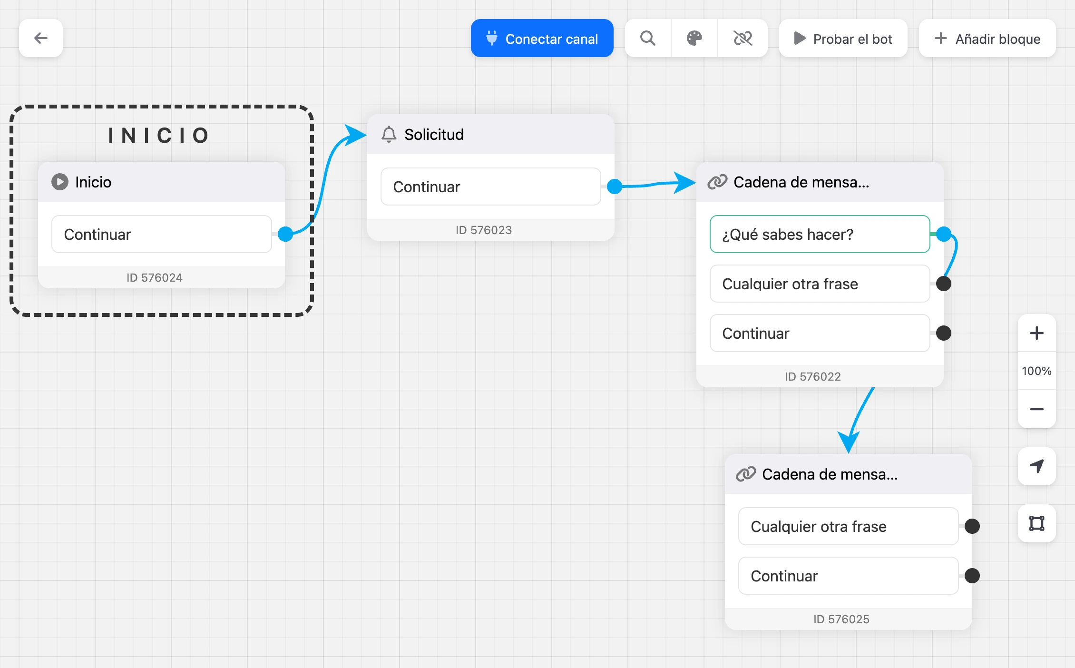Click chain icon on block ID 576025

tap(746, 474)
